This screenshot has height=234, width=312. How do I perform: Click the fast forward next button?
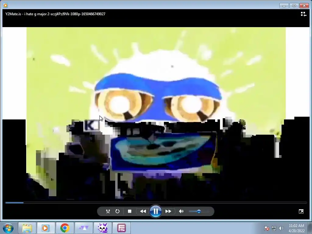click(x=168, y=211)
